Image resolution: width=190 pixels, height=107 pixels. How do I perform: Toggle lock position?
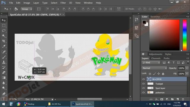159,74
